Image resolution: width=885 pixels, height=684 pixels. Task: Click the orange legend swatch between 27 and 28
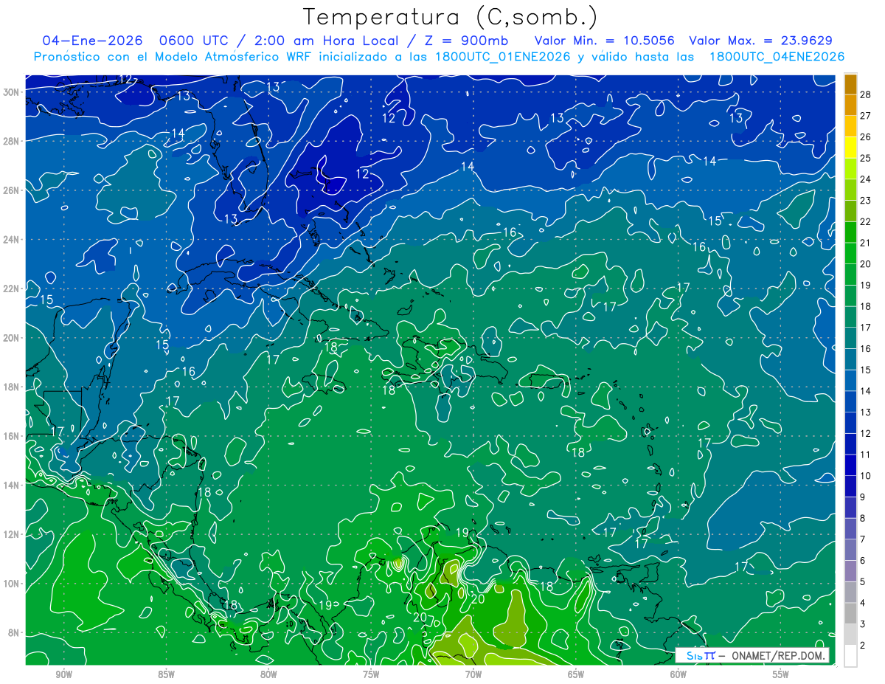pyautogui.click(x=851, y=106)
